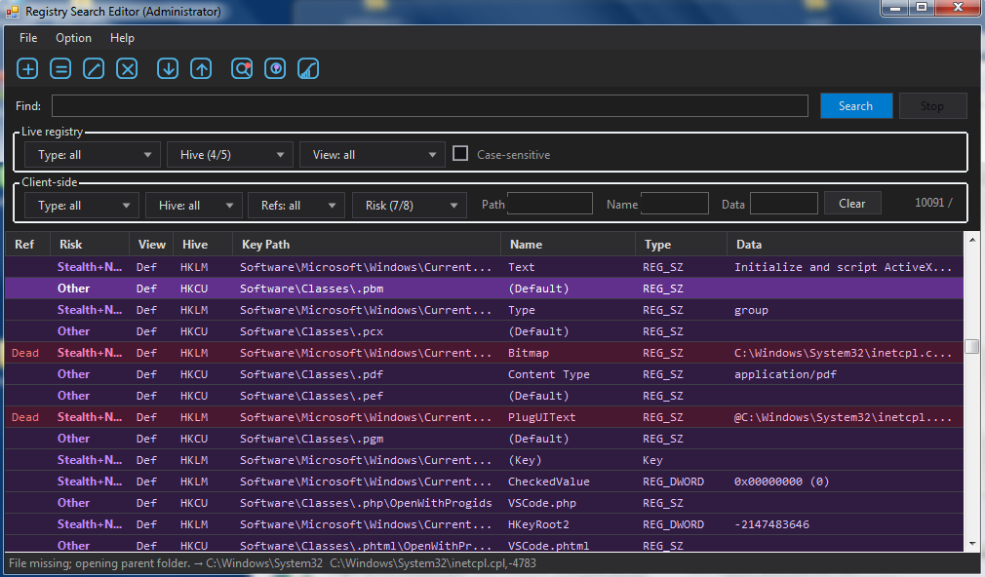Click the magnifier with red dot icon

242,68
